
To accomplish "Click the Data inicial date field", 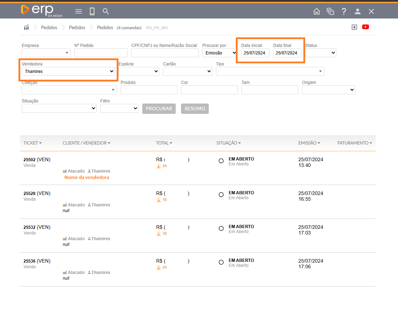I will click(255, 53).
